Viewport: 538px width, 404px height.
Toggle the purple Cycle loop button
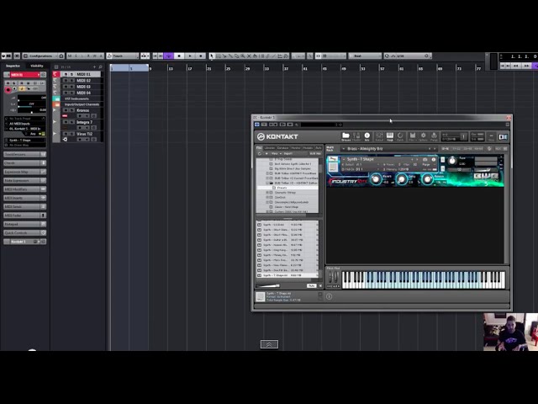pos(168,56)
